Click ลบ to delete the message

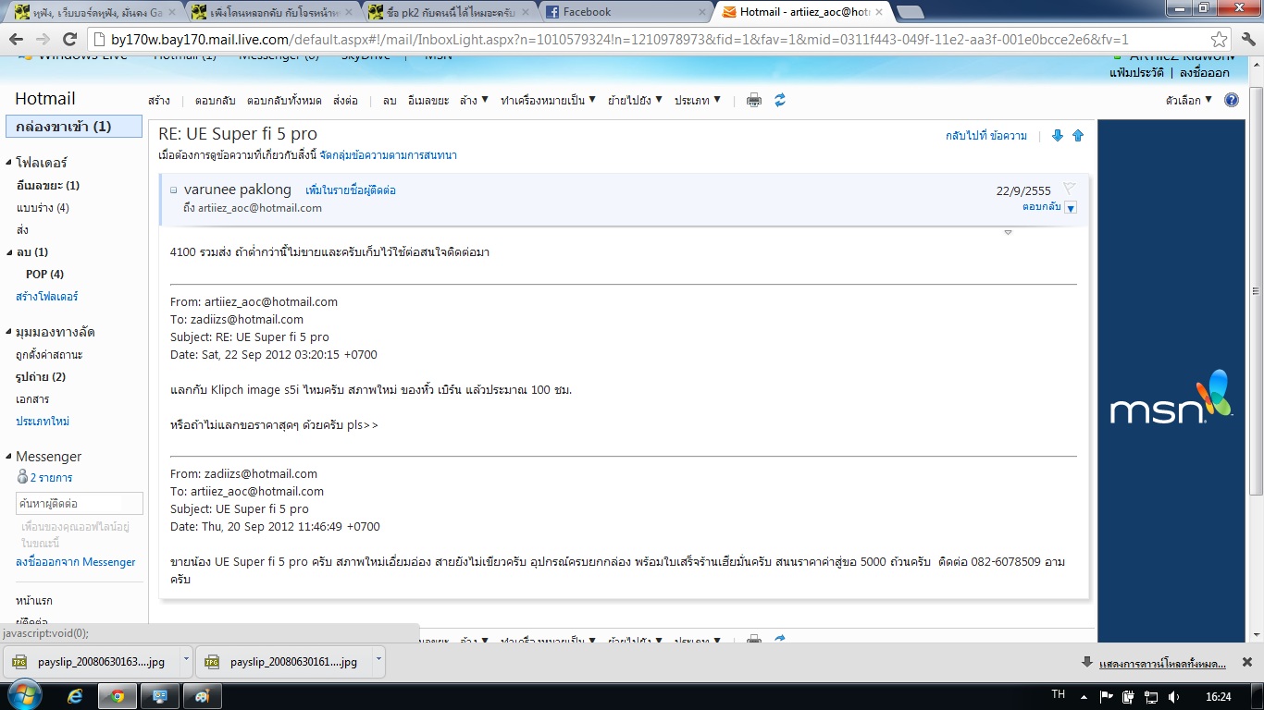pos(390,100)
